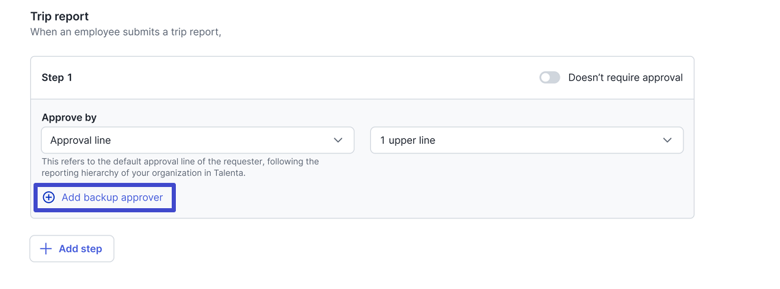Click the Step 1 header label
The height and width of the screenshot is (289, 780).
tap(57, 78)
